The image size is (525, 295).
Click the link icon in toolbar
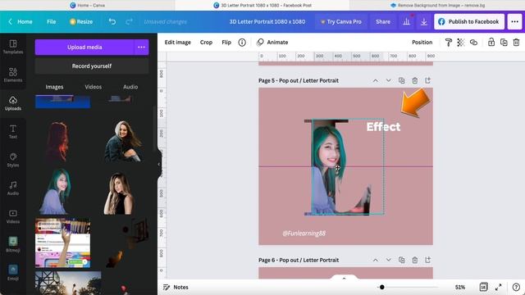click(473, 43)
